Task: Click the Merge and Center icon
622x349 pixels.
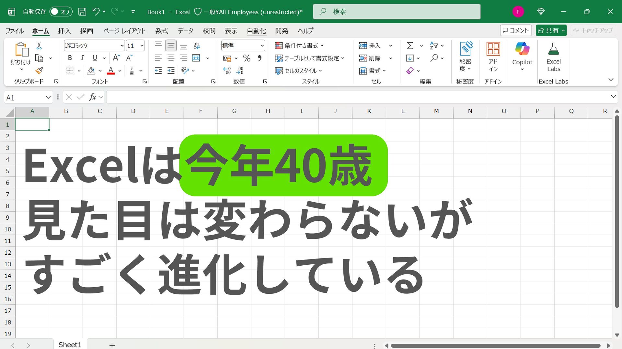Action: pyautogui.click(x=196, y=58)
